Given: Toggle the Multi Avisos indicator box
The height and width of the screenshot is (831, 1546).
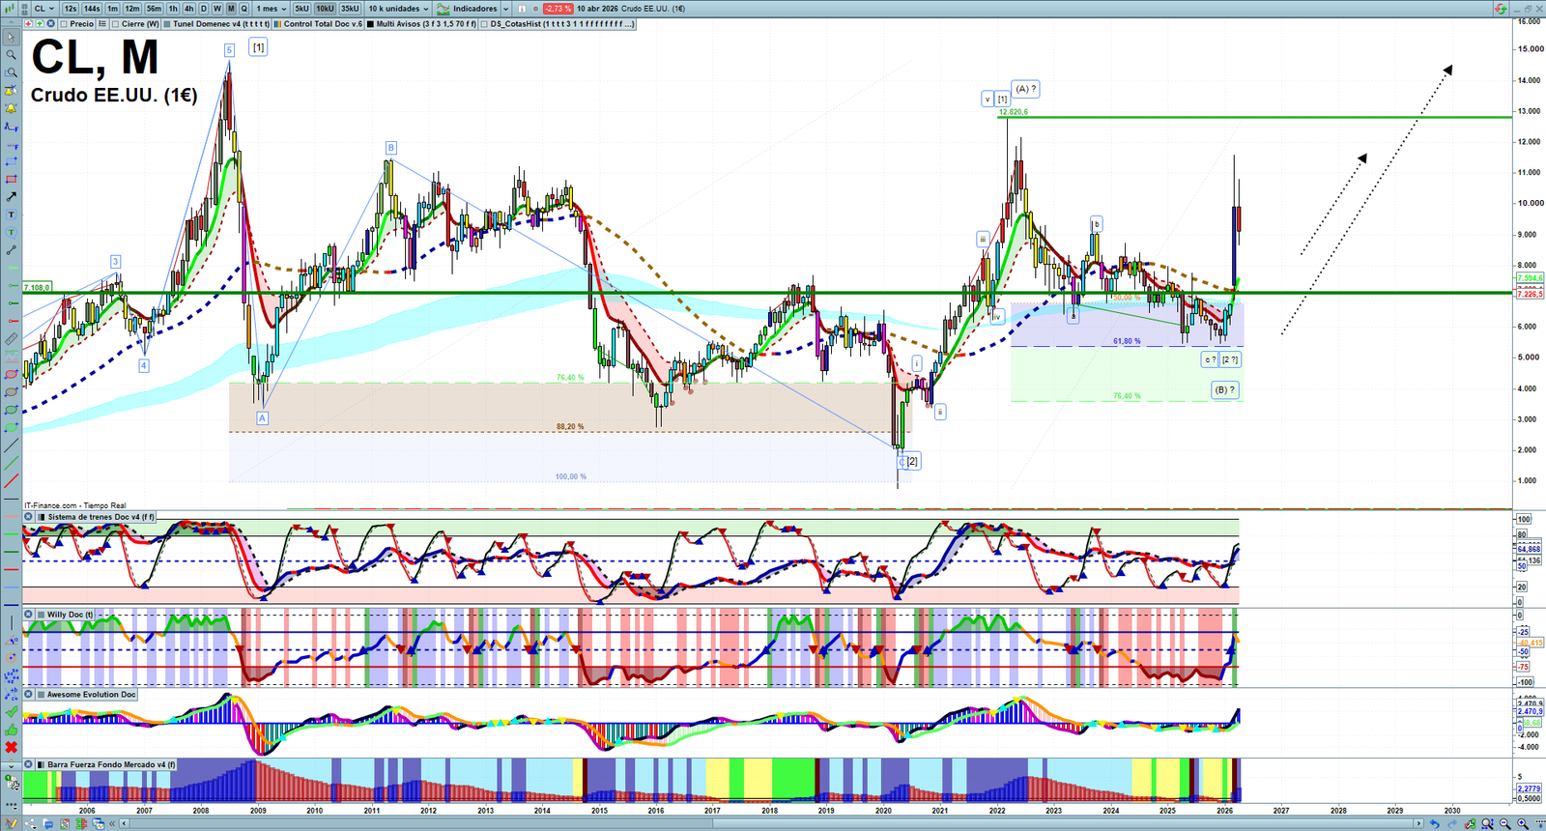Looking at the screenshot, I should (371, 24).
